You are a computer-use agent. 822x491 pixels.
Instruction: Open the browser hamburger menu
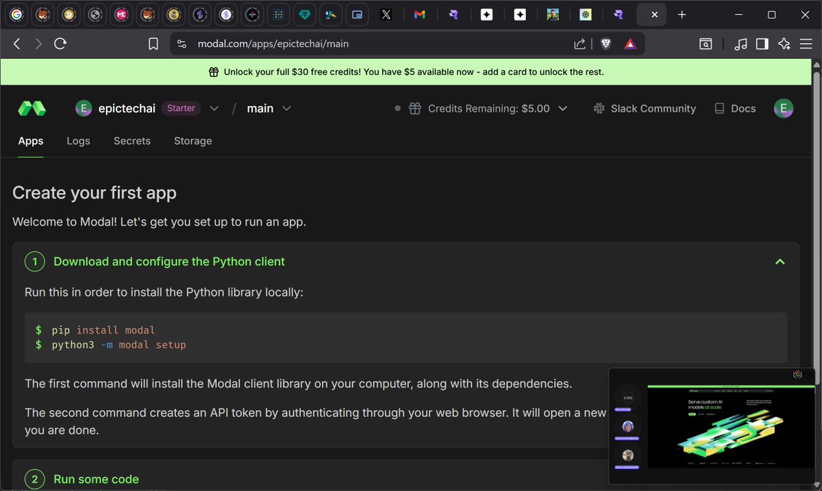(805, 44)
